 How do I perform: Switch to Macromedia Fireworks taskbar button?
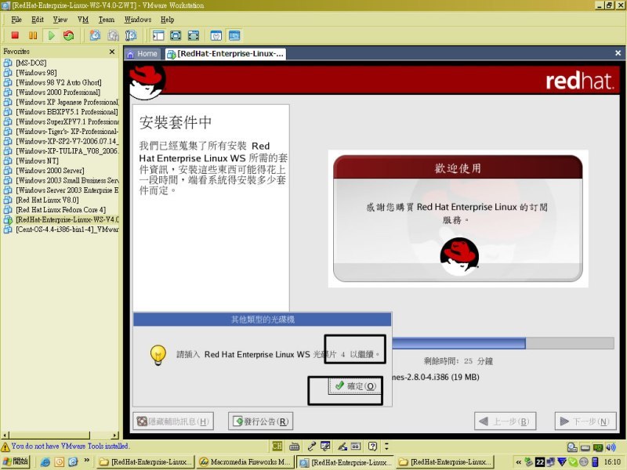(x=245, y=462)
